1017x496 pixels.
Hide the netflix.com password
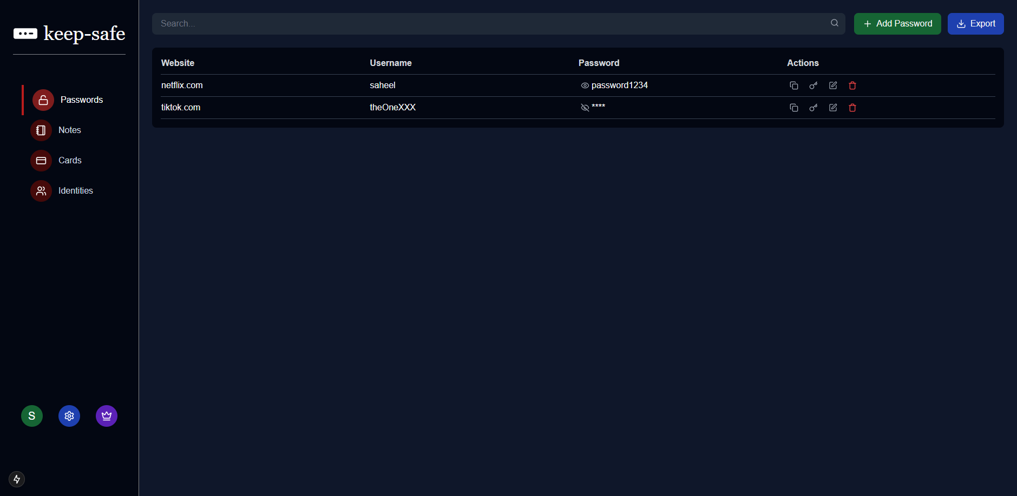585,85
